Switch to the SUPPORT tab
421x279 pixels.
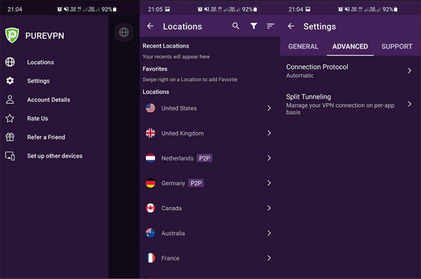tap(397, 47)
